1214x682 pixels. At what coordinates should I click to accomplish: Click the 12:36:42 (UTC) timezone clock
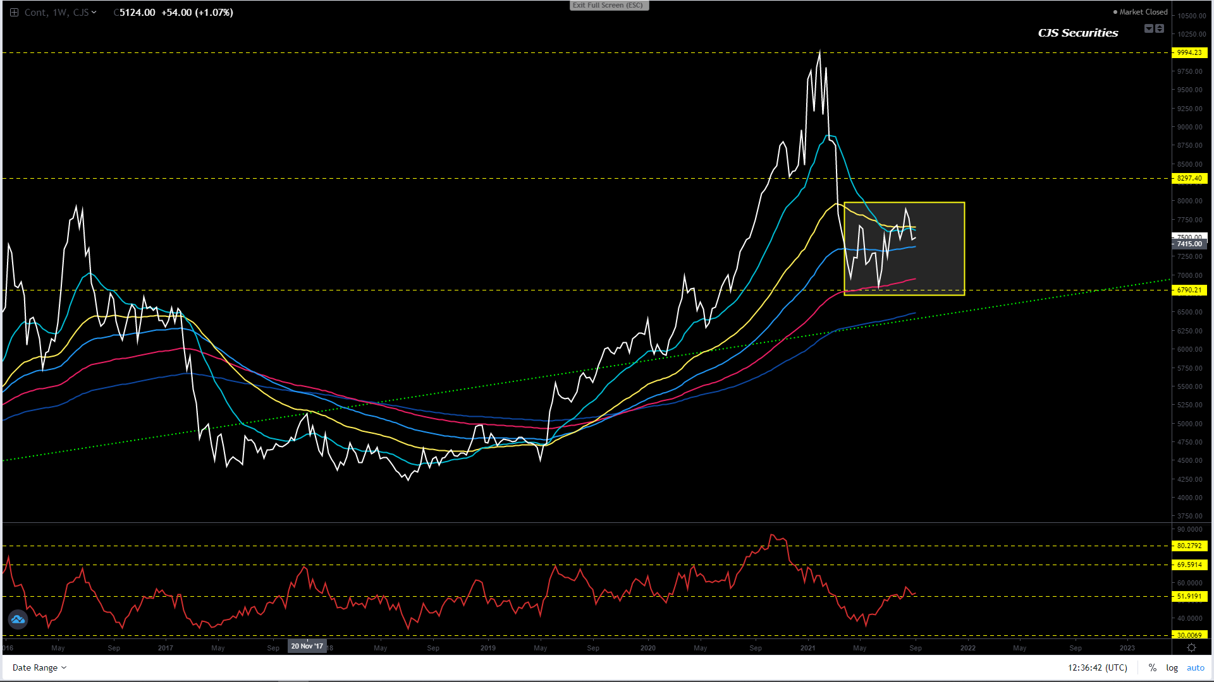point(1097,667)
